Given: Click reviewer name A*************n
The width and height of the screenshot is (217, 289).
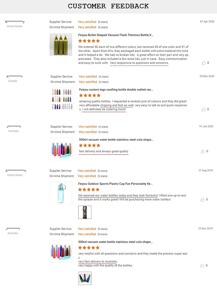Looking at the screenshot, I should 16,171.
